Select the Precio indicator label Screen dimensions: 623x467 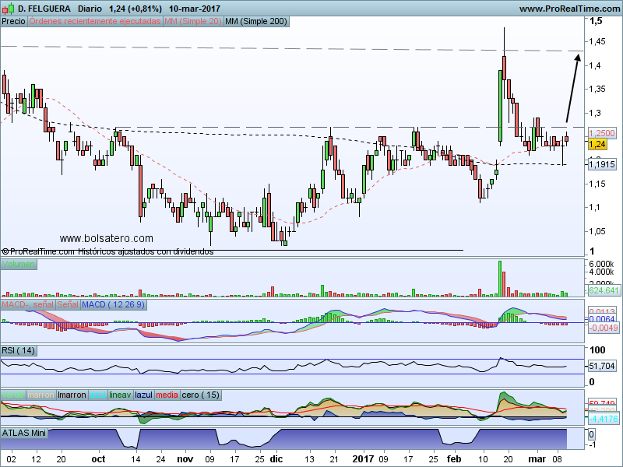[13, 22]
